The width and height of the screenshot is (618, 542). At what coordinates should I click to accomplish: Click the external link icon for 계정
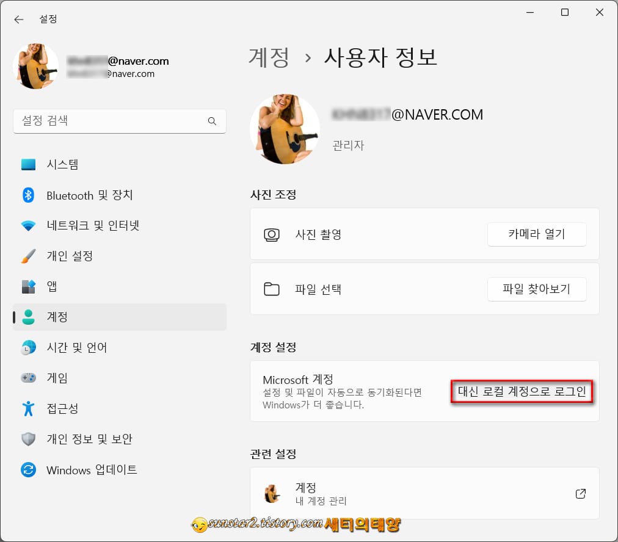[581, 494]
